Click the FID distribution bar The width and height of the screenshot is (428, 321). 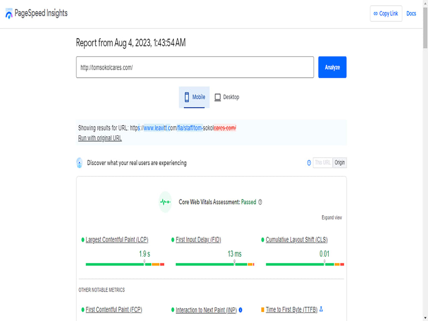[x=215, y=264]
